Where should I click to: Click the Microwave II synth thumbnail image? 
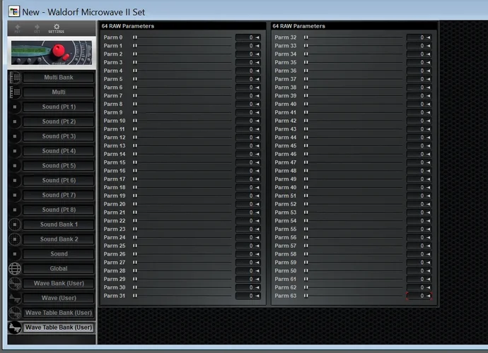pyautogui.click(x=52, y=53)
